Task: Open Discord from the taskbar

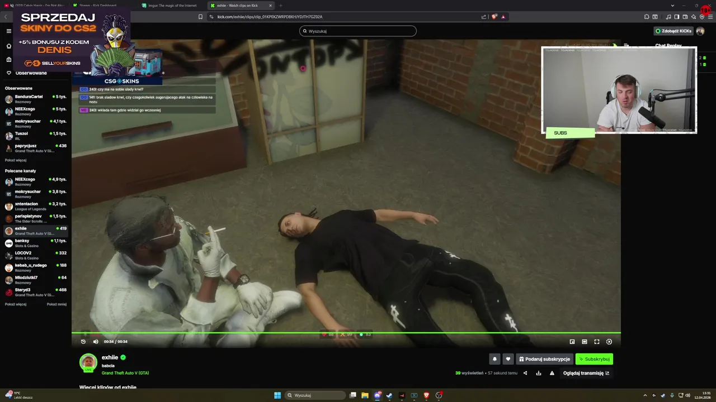Action: tap(378, 395)
